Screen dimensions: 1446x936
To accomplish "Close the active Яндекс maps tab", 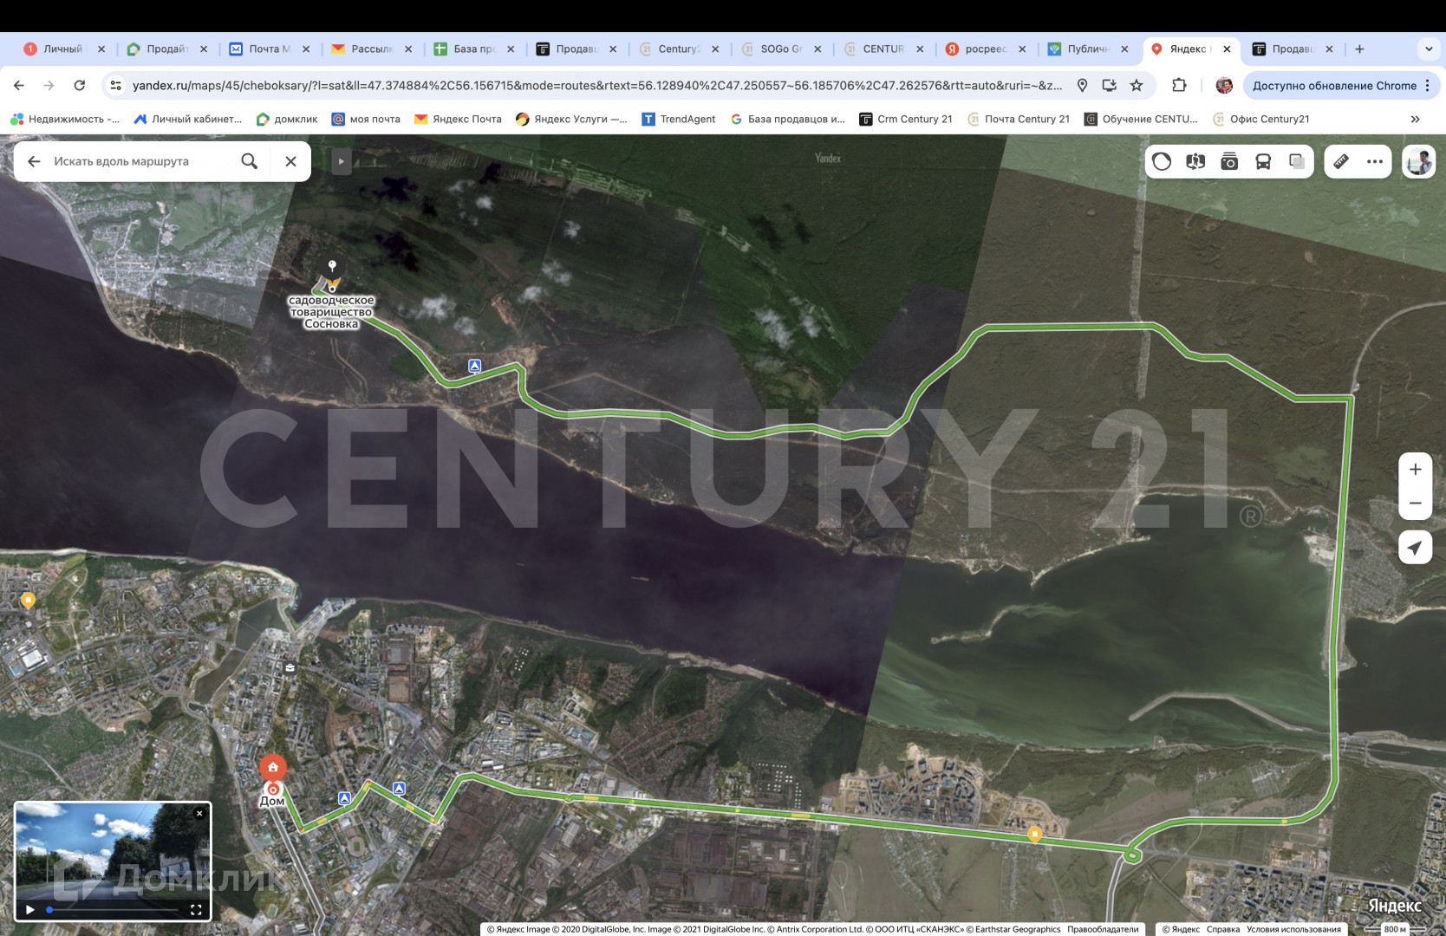I will point(1227,49).
